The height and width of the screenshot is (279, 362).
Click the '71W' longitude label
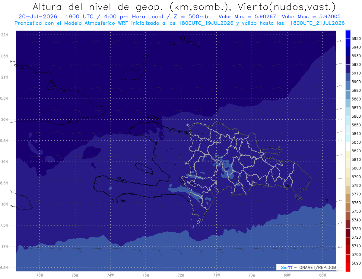216,275
